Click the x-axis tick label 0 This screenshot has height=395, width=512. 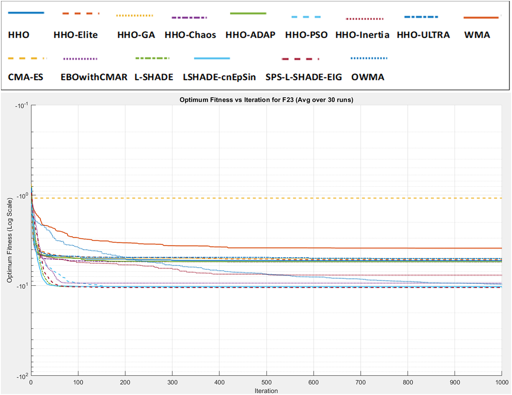[x=31, y=382]
